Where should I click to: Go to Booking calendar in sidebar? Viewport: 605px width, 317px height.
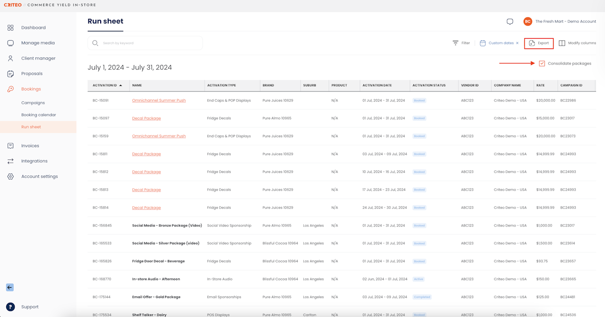[39, 115]
